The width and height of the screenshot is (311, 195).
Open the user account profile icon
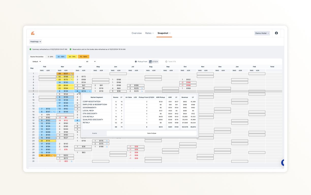point(276,33)
